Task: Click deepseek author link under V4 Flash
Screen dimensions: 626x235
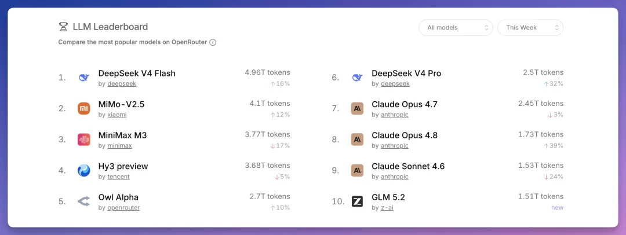Action: point(122,84)
